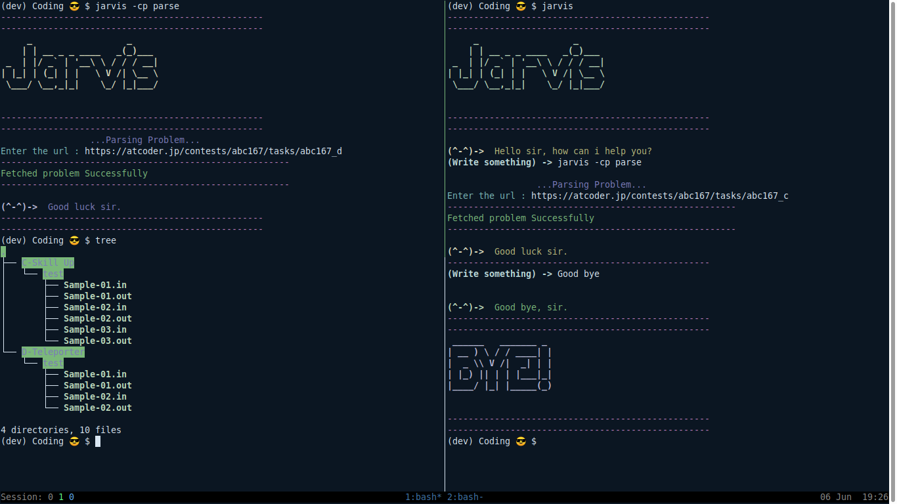The width and height of the screenshot is (897, 504).
Task: Click the sunglasses emoji in the 'tree' prompt
Action: click(74, 240)
